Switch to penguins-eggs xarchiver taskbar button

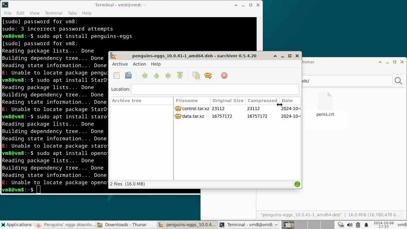(187, 225)
